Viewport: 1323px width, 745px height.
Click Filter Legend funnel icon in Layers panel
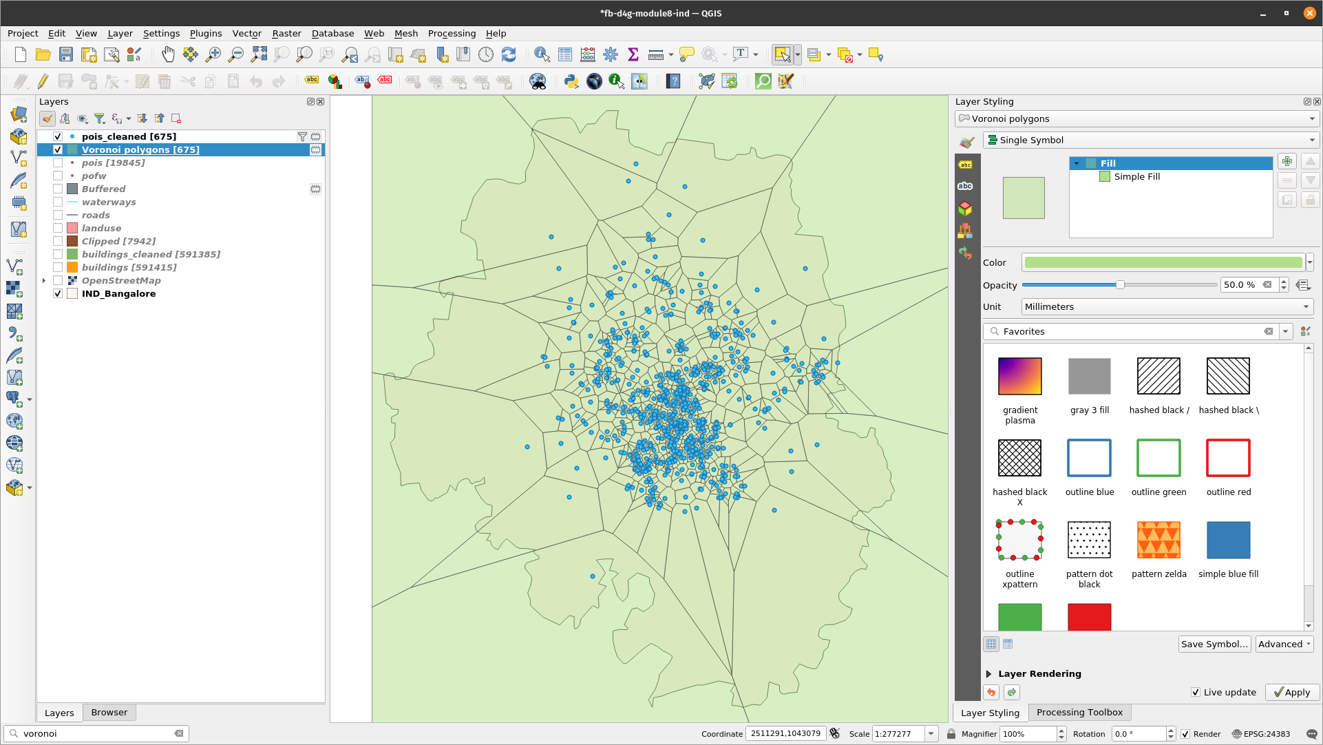pos(100,118)
